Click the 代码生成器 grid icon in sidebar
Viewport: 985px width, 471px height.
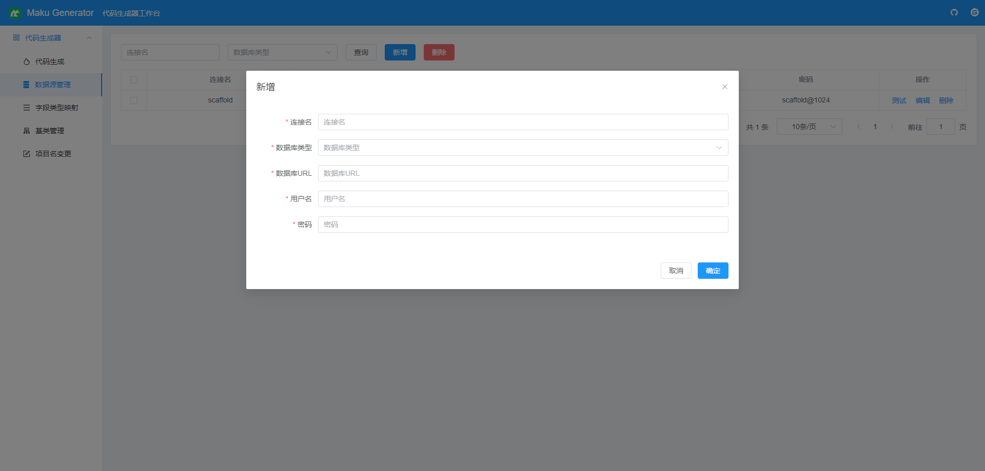pos(16,37)
